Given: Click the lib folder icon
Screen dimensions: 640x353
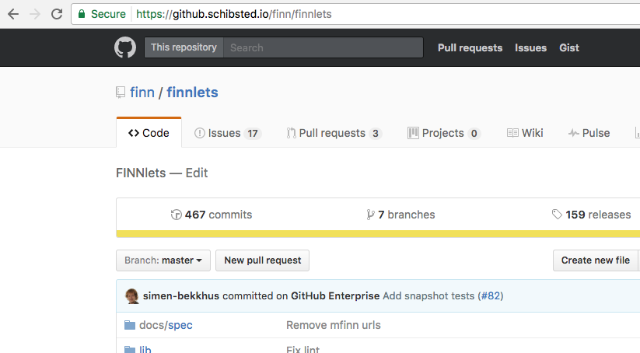Looking at the screenshot, I should 130,349.
